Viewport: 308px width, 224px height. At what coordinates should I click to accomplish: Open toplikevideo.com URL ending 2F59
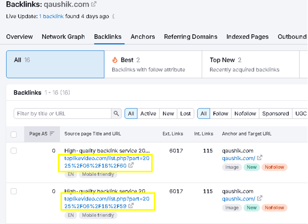[x=107, y=203]
